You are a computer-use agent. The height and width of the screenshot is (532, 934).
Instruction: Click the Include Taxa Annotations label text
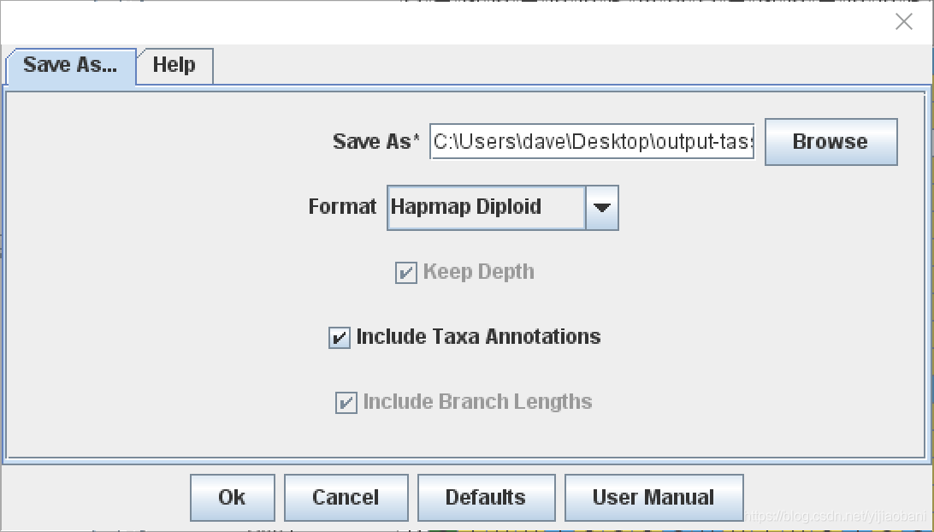click(x=478, y=337)
